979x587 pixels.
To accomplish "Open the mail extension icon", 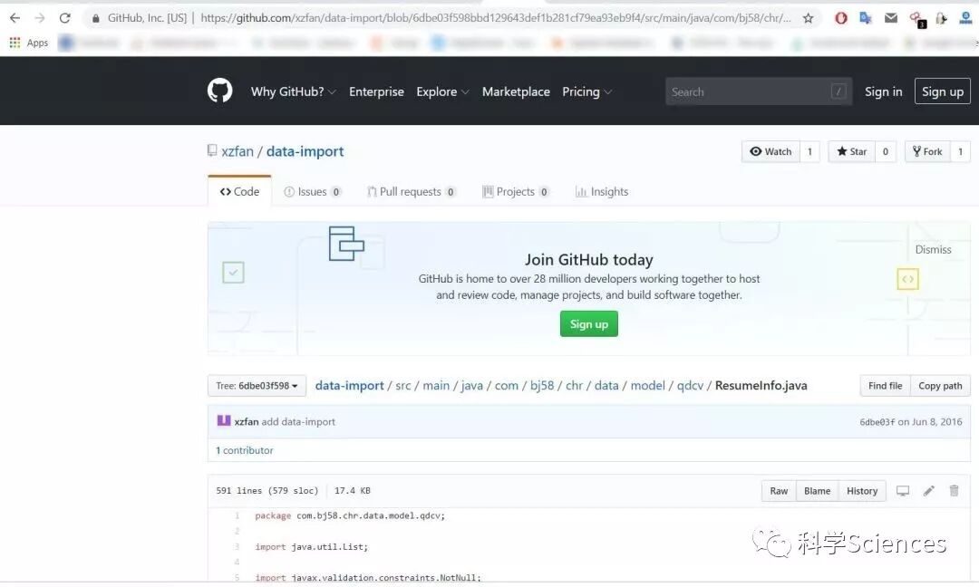I will [891, 18].
